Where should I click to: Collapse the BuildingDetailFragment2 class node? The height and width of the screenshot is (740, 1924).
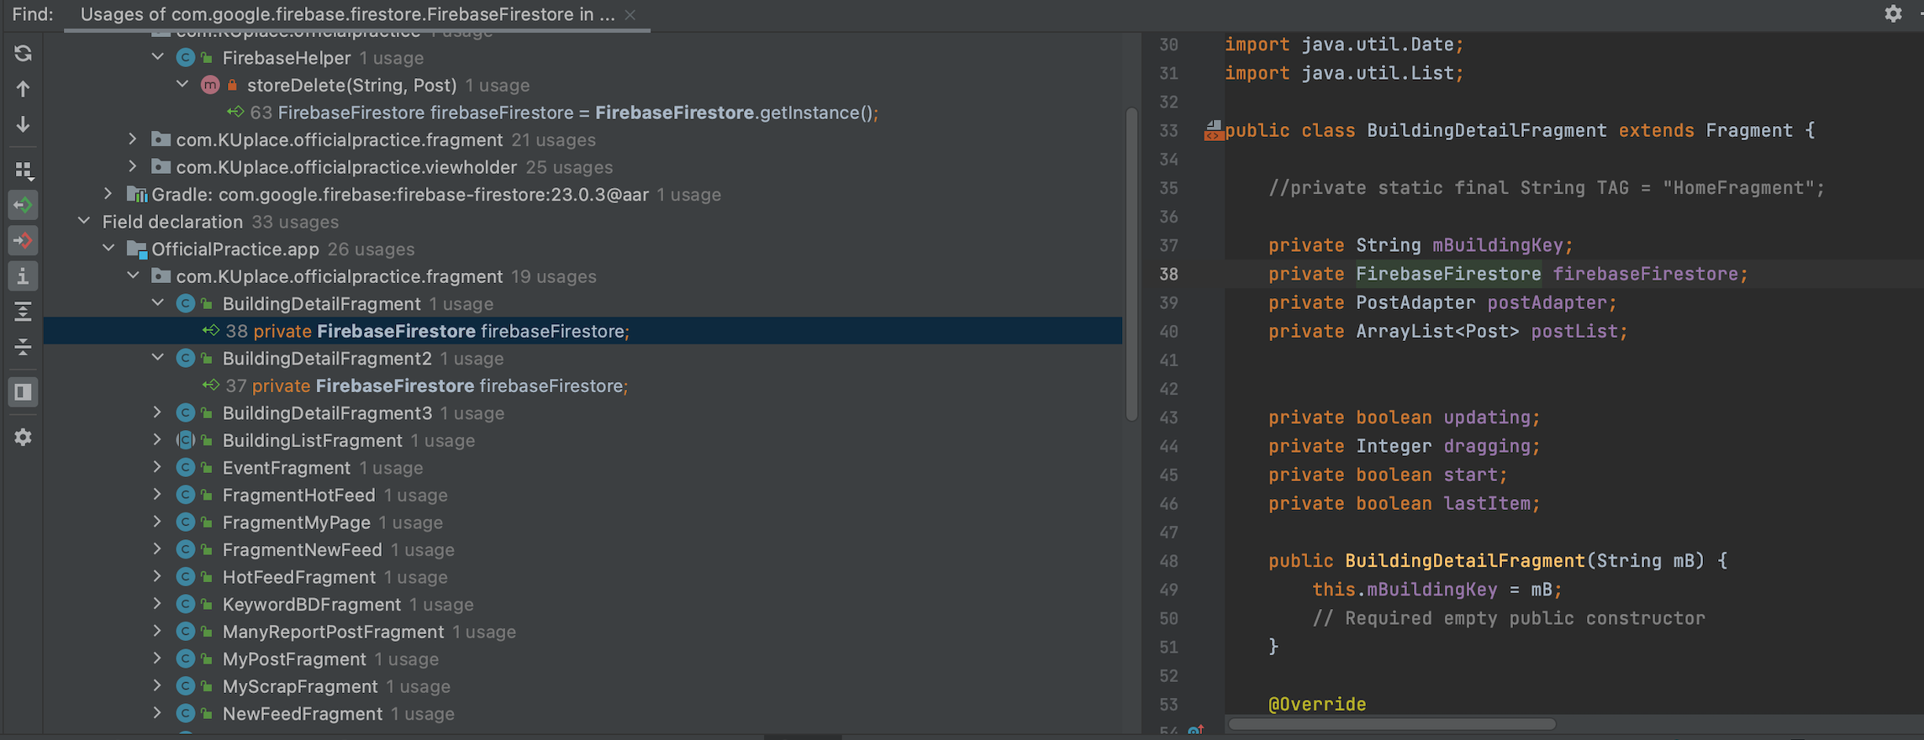click(x=158, y=358)
